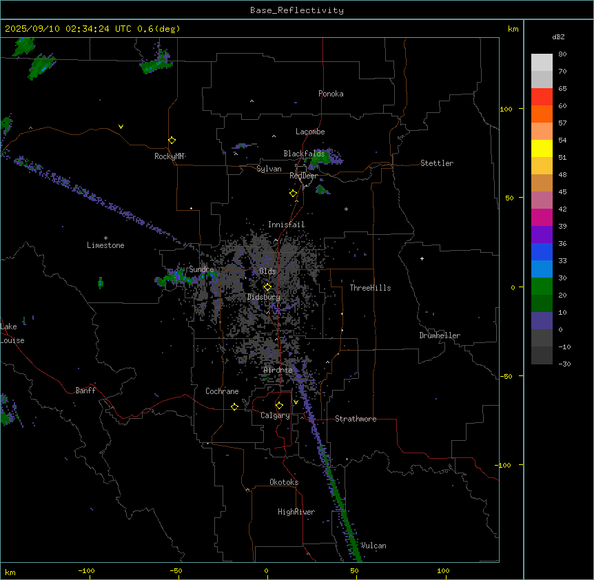Click the asterisk marker above Limestone
This screenshot has height=580, width=594.
click(105, 238)
